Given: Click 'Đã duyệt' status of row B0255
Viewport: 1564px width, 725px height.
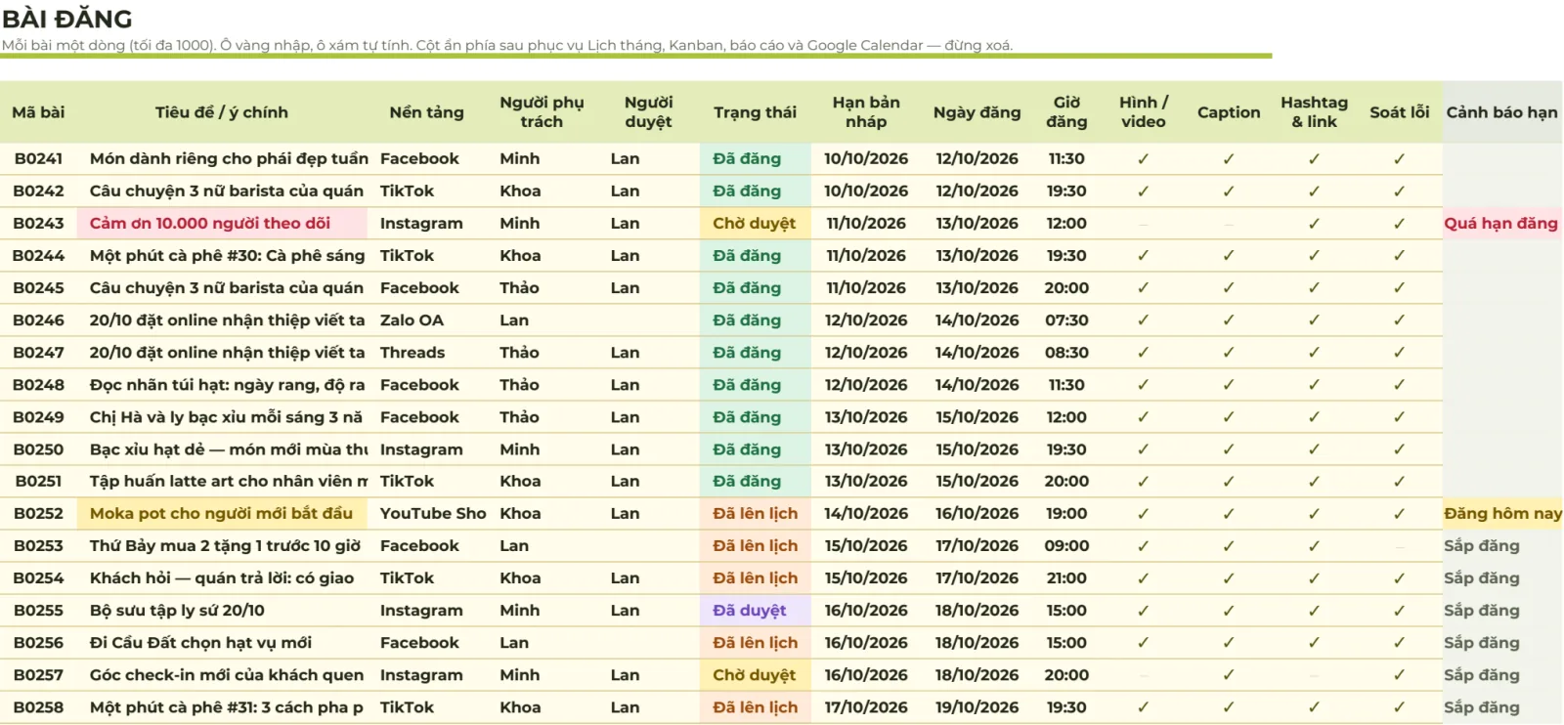Looking at the screenshot, I should tap(755, 610).
